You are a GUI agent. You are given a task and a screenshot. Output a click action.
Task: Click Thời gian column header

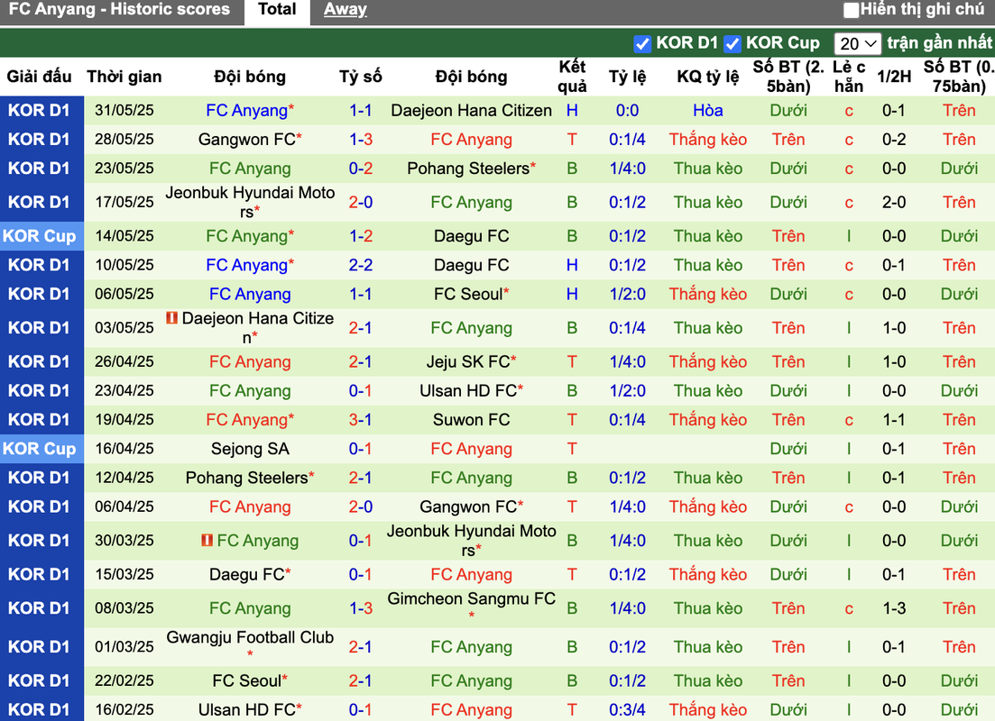124,77
